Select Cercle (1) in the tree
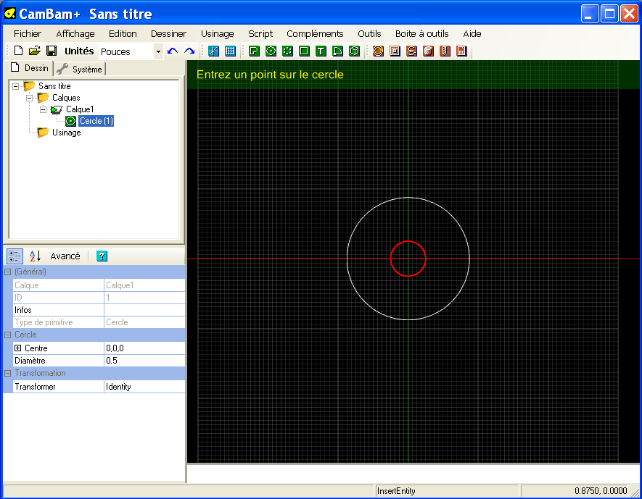This screenshot has height=499, width=642. click(x=96, y=121)
